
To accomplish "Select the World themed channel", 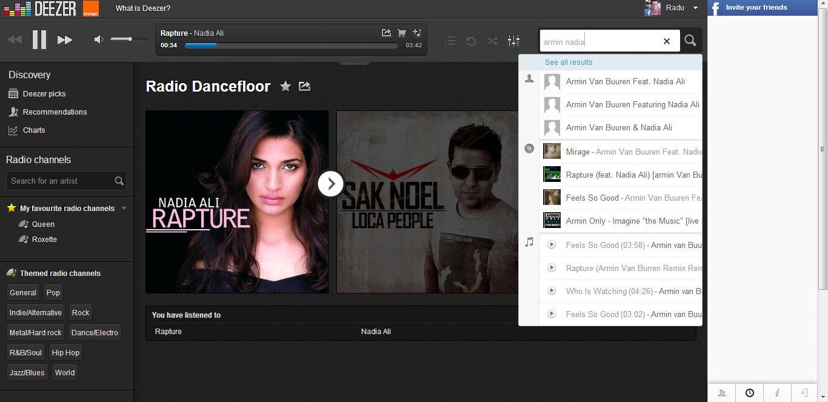I will (65, 373).
